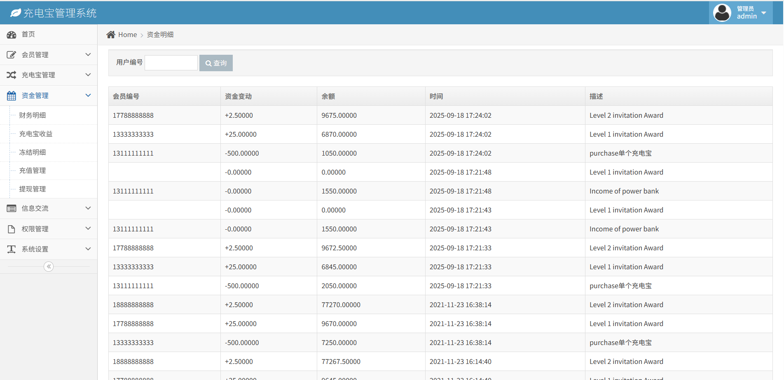Expand the 系统设置 menu chevron
The height and width of the screenshot is (380, 784).
88,249
